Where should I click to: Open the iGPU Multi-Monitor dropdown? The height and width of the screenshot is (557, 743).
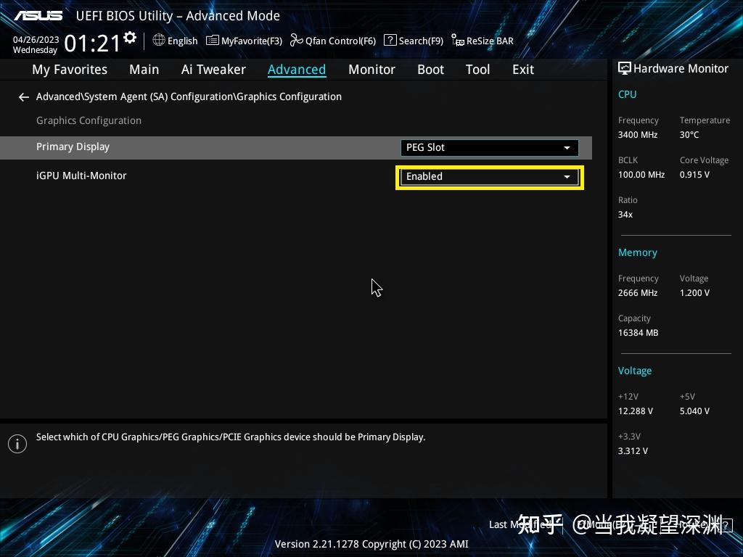click(x=489, y=176)
